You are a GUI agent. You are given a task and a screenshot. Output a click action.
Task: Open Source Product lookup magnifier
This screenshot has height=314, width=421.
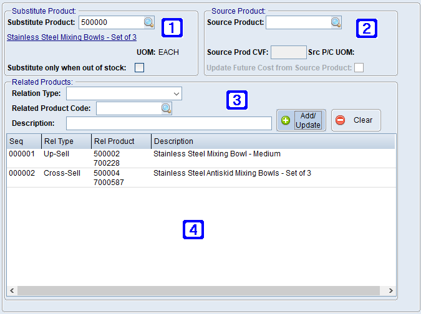pyautogui.click(x=336, y=22)
